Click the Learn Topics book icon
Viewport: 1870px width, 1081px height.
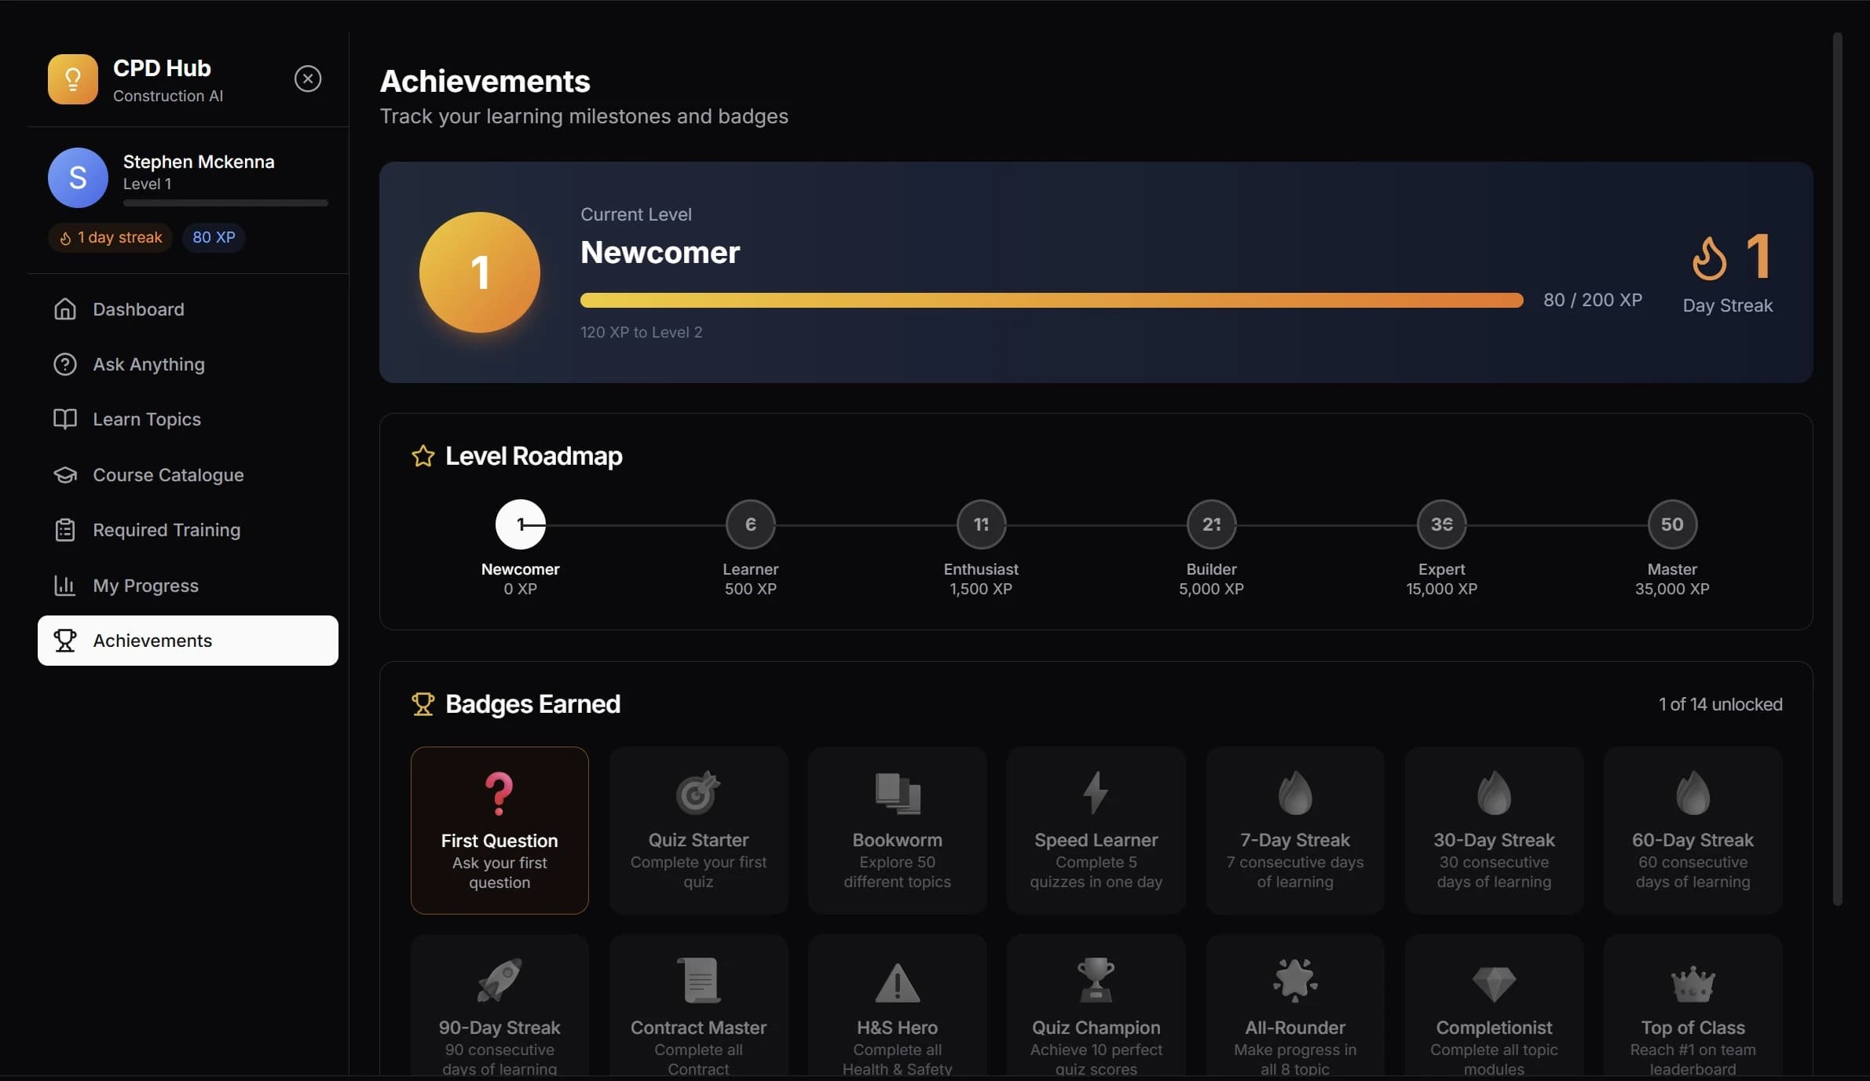65,418
